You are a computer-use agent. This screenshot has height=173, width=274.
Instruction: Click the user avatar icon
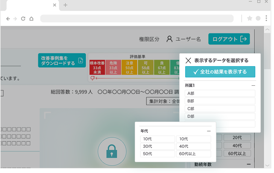click(169, 39)
